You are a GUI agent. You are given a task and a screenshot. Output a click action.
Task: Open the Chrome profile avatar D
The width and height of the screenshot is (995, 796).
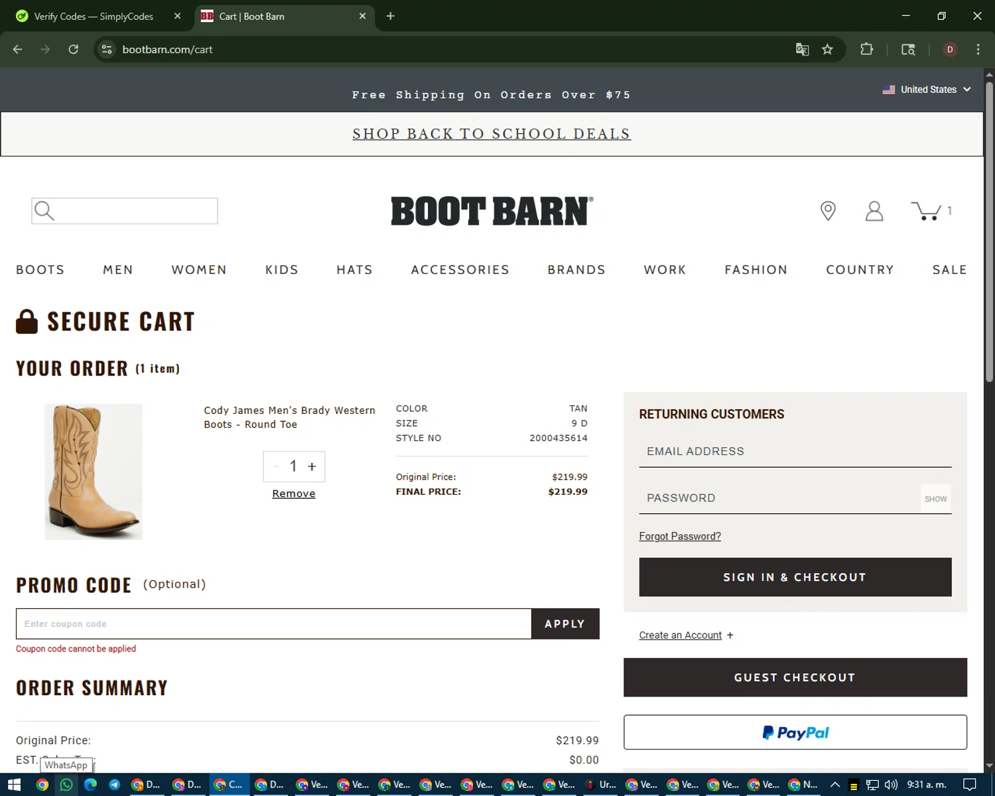click(x=950, y=49)
